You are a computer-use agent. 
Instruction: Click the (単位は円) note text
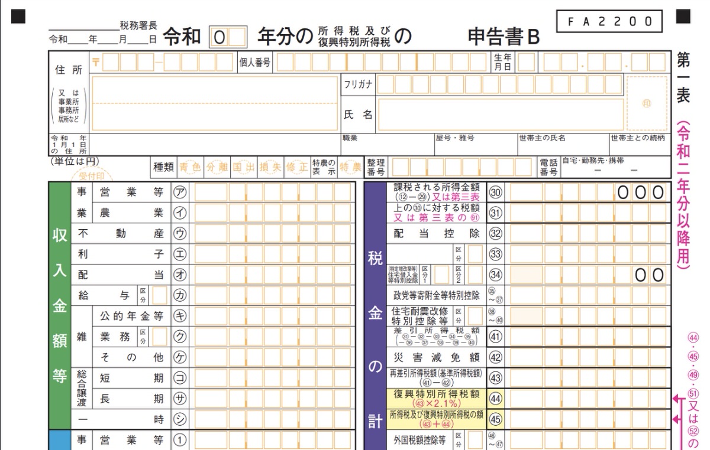pos(74,162)
